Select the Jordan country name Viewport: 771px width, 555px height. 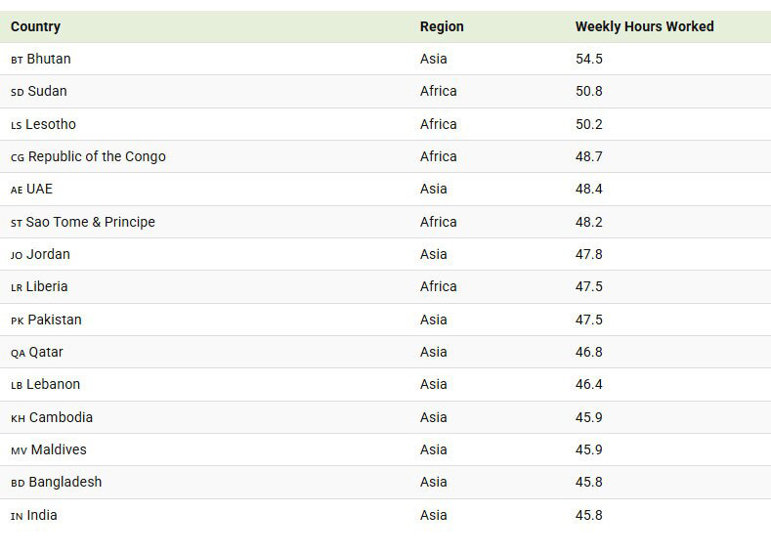click(48, 254)
